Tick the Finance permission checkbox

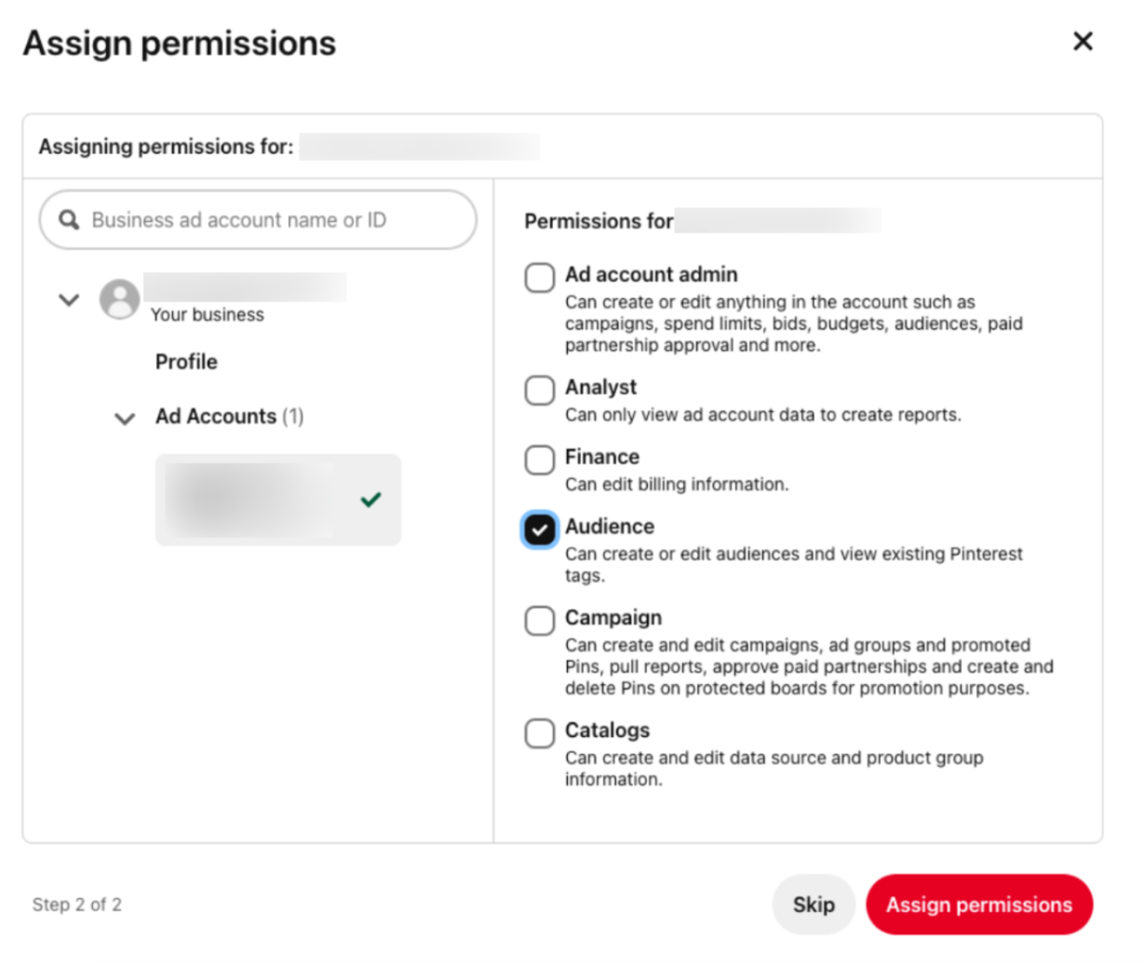click(540, 460)
